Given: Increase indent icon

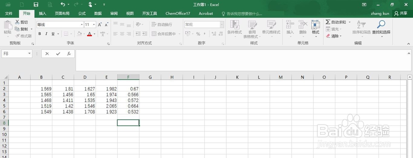Looking at the screenshot, I should [x=145, y=34].
